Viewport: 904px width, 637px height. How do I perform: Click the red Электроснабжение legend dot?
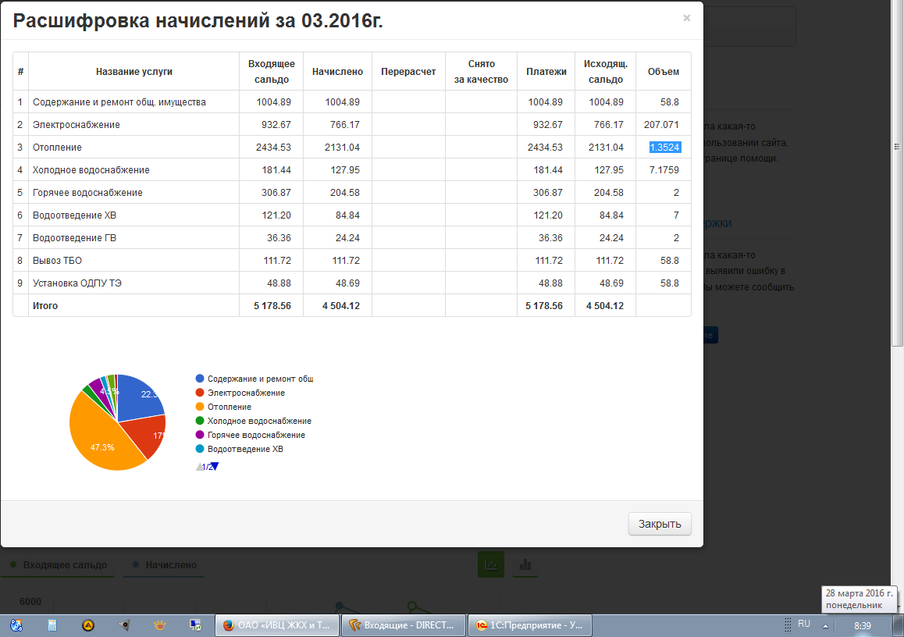[x=200, y=393]
